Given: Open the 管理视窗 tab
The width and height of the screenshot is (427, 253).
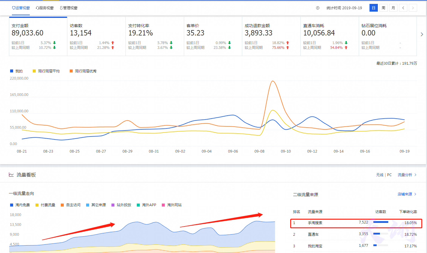Looking at the screenshot, I should pos(69,8).
